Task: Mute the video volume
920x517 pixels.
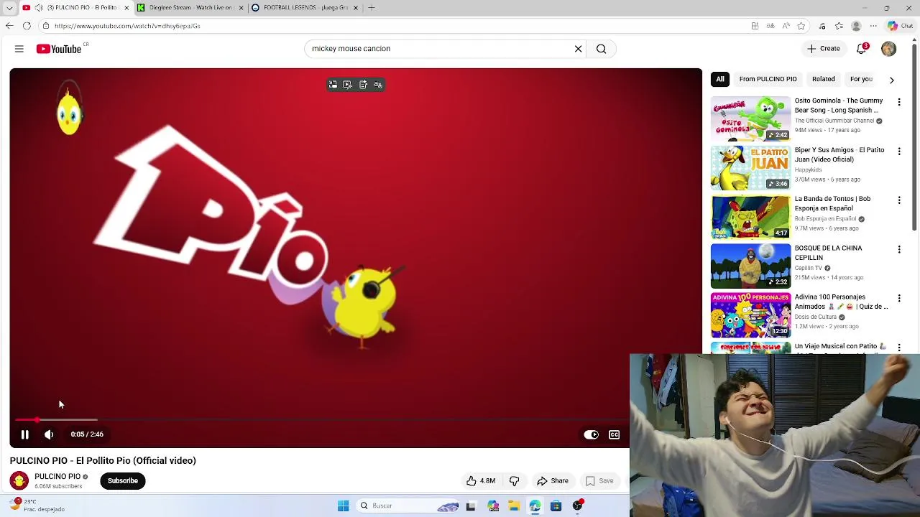Action: [x=49, y=434]
